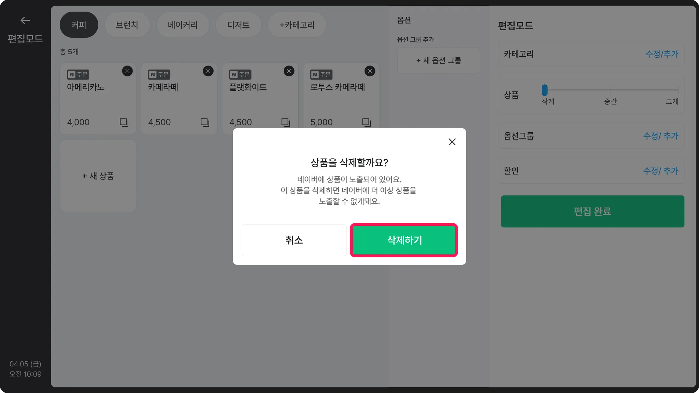Remove 아메리카노 with its X icon
The width and height of the screenshot is (699, 393).
click(127, 71)
